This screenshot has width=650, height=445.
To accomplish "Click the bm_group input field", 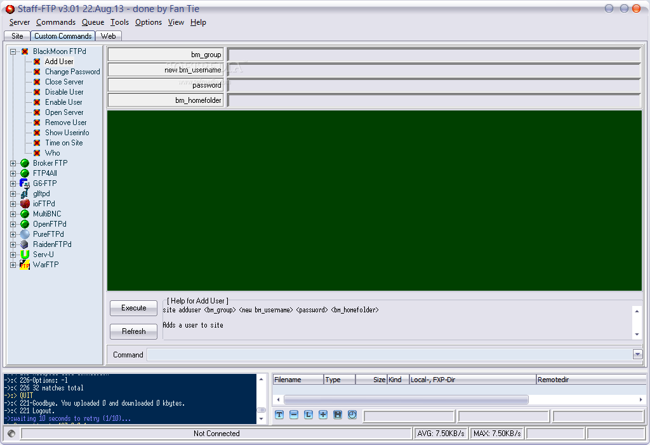I will (x=434, y=55).
